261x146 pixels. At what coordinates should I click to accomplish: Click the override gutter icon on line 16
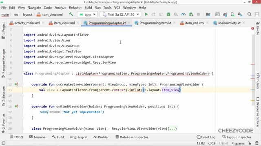pyautogui.click(x=16, y=106)
